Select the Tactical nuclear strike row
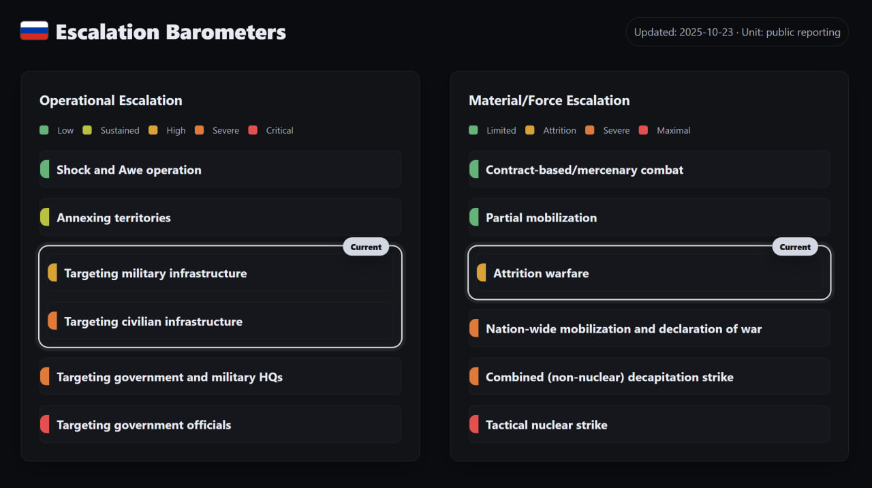Image resolution: width=872 pixels, height=488 pixels. point(649,425)
